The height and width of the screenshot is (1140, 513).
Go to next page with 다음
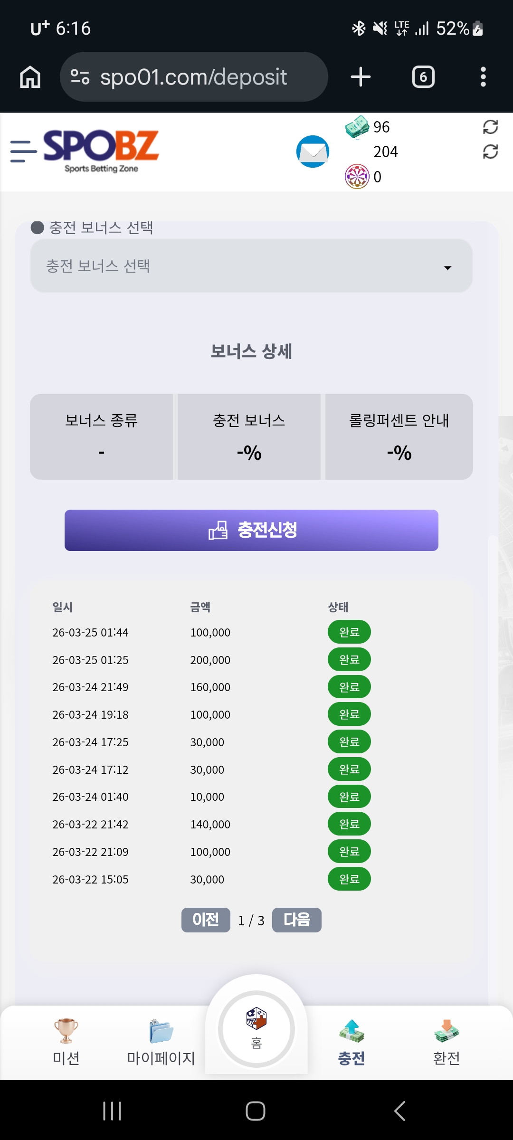click(297, 920)
